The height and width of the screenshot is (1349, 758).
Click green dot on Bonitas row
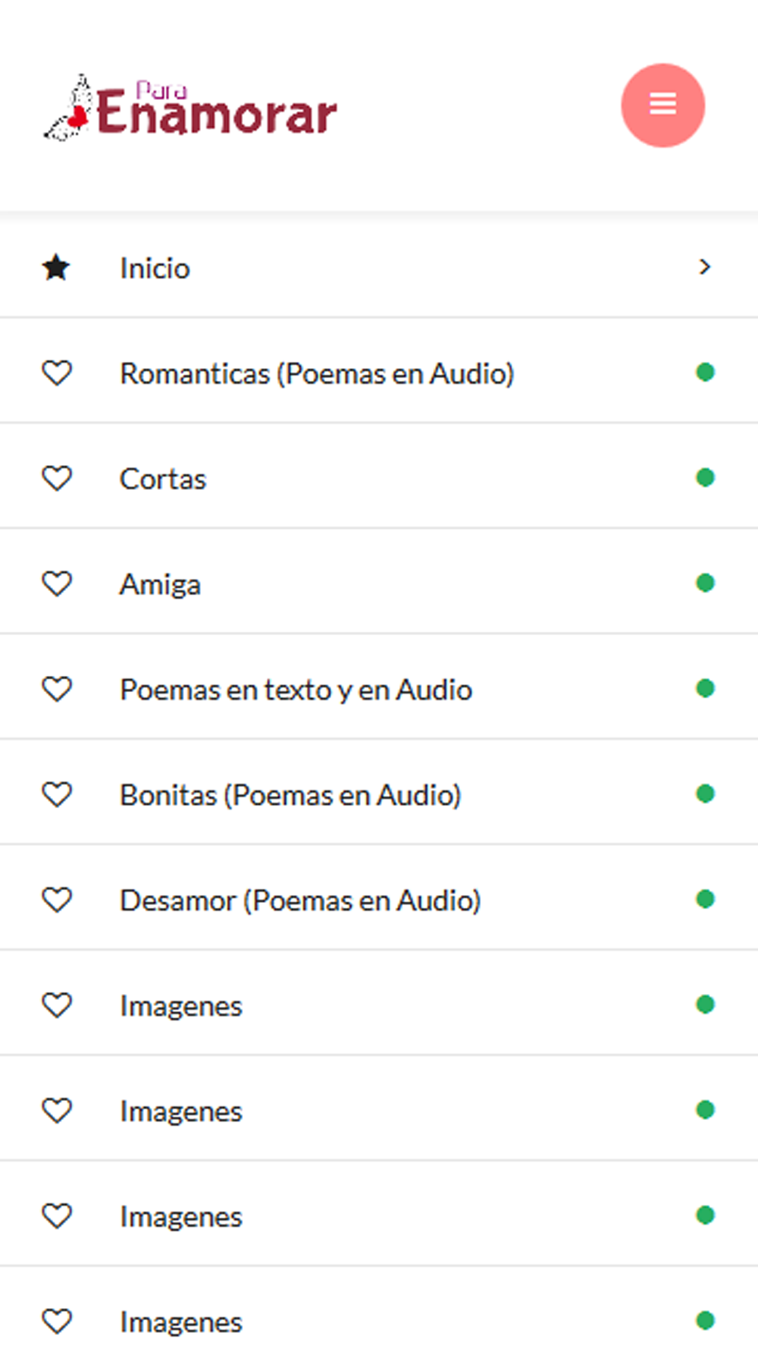(x=705, y=794)
